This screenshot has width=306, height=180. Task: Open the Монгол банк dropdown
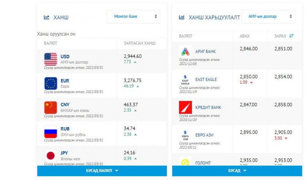click(133, 16)
